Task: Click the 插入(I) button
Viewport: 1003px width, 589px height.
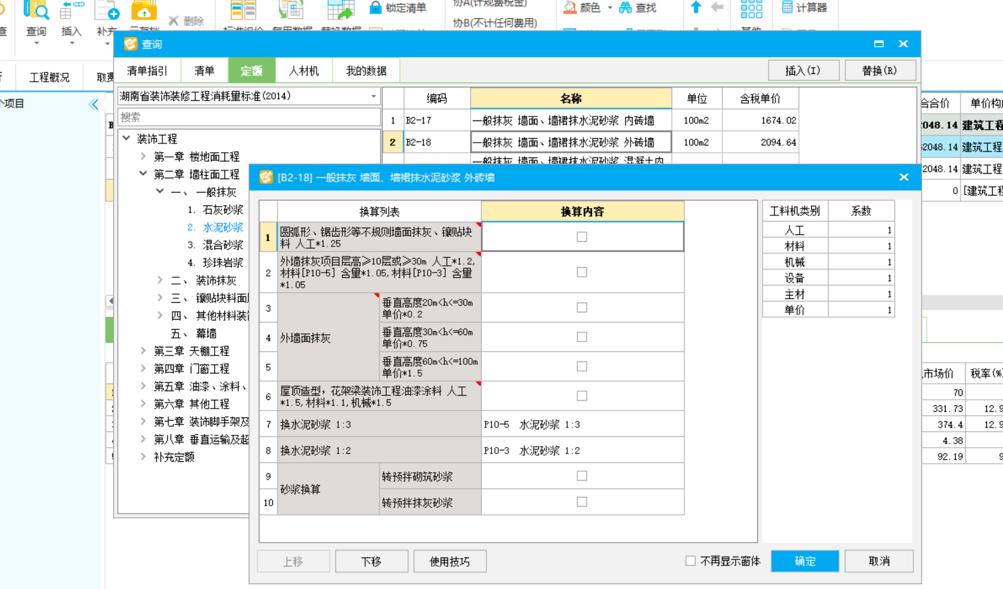Action: 803,71
